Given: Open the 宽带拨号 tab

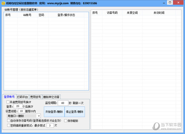Looking at the screenshot, I should click(36, 97).
